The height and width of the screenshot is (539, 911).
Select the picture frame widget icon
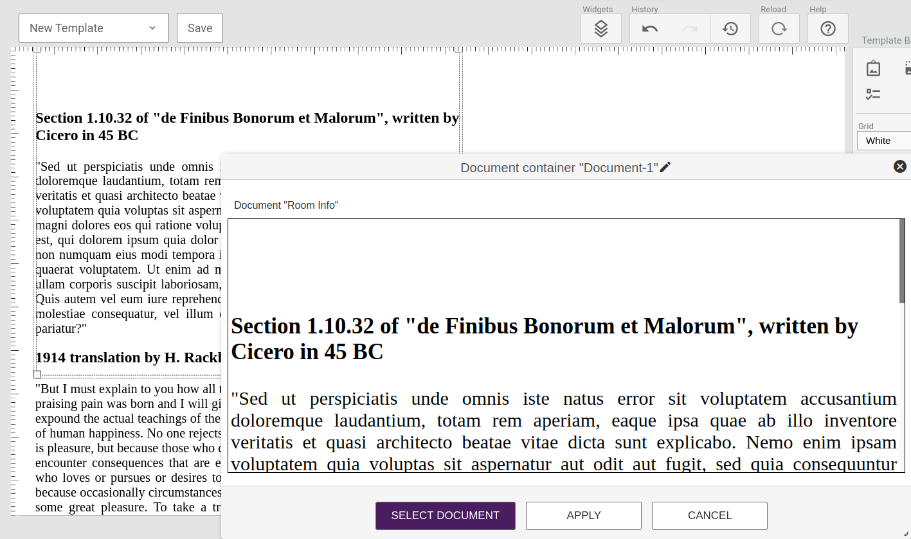click(x=873, y=67)
